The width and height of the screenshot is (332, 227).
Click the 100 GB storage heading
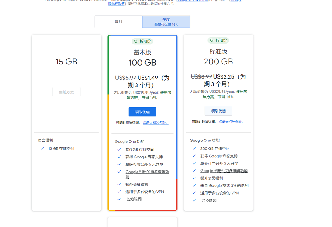pyautogui.click(x=142, y=63)
